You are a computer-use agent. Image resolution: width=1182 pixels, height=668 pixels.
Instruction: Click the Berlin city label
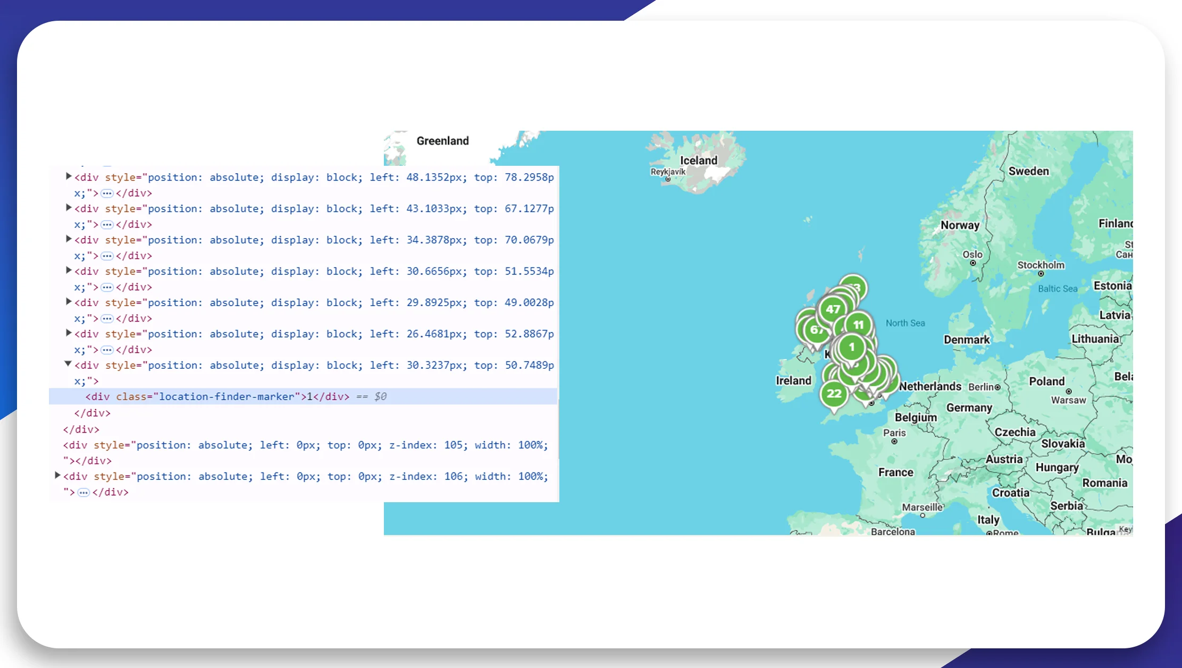[980, 387]
